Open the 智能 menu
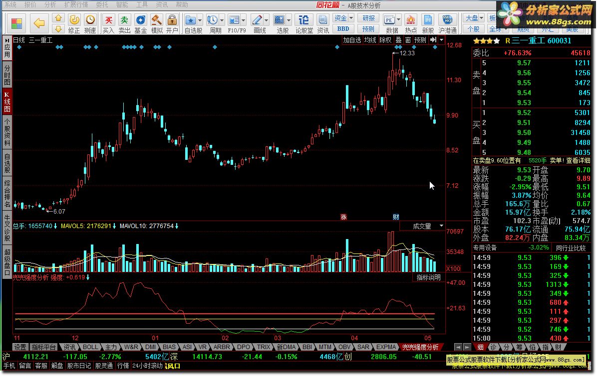Viewport: 597px width, 376px height. coord(122,4)
